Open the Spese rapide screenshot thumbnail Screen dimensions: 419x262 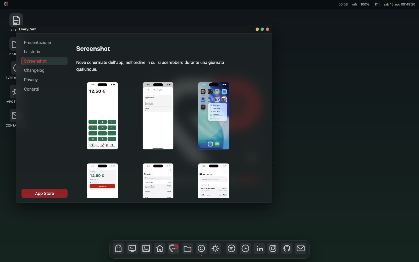click(x=158, y=116)
